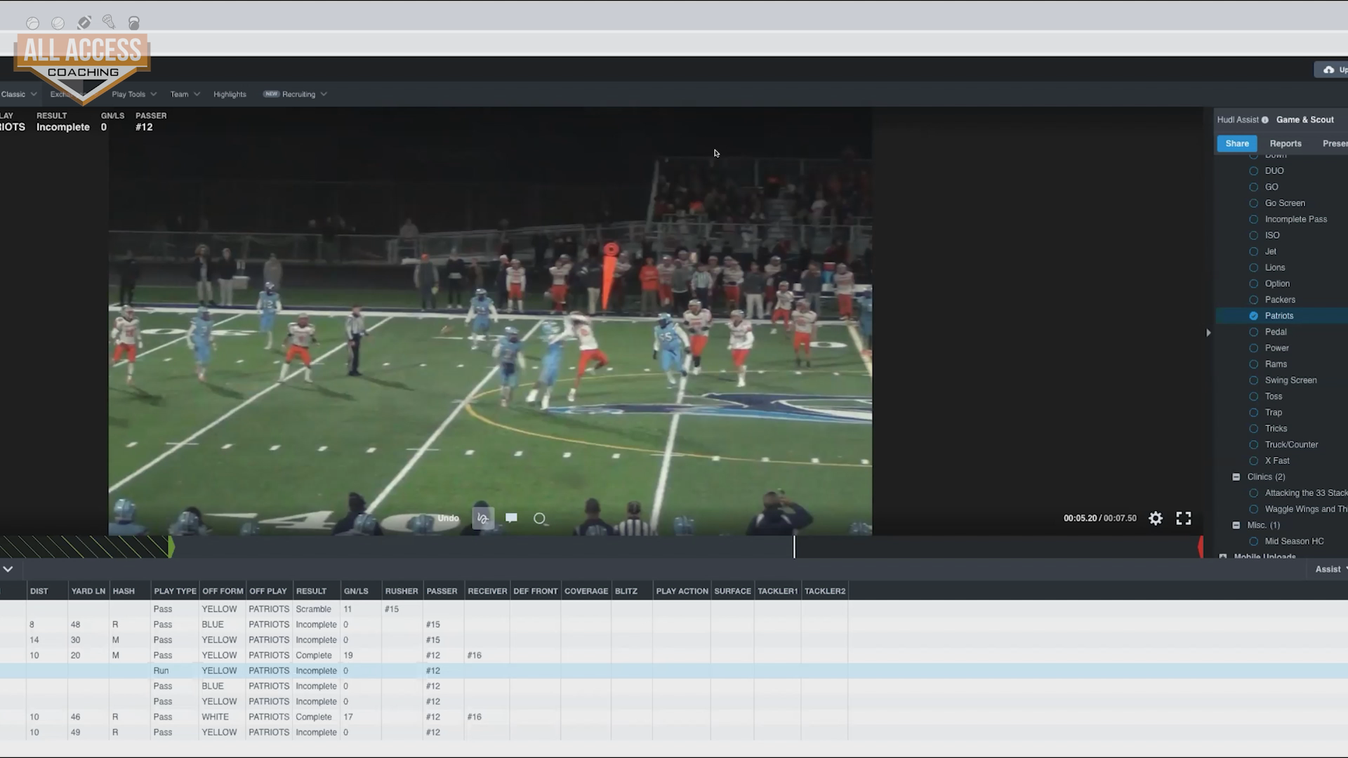Select the Jet playlist
This screenshot has width=1348, height=758.
tap(1253, 252)
